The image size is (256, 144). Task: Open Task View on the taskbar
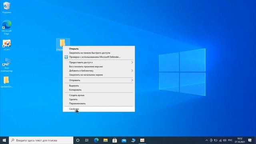pyautogui.click(x=87, y=140)
